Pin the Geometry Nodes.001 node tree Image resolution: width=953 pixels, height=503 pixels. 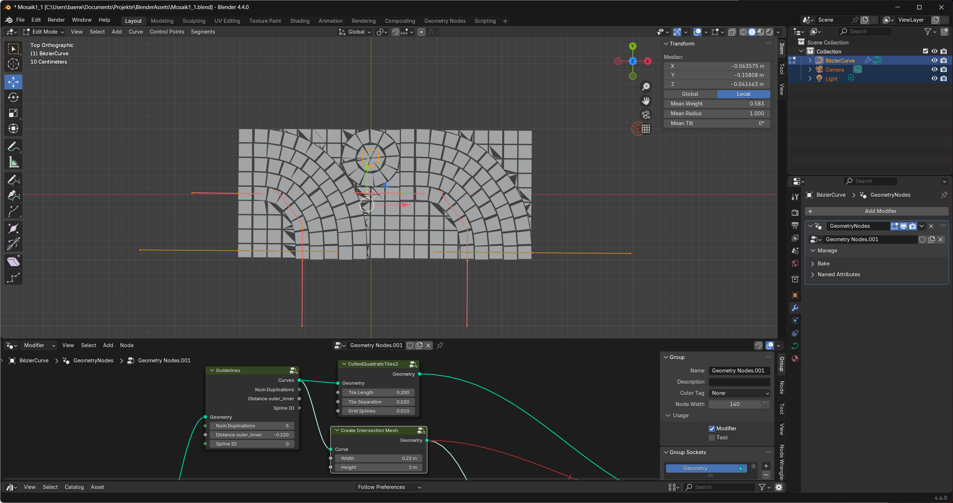[440, 345]
